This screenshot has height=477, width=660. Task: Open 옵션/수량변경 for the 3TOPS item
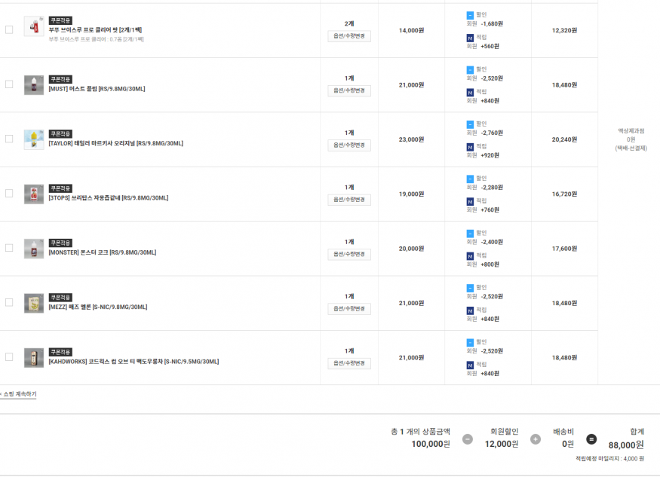pos(349,200)
